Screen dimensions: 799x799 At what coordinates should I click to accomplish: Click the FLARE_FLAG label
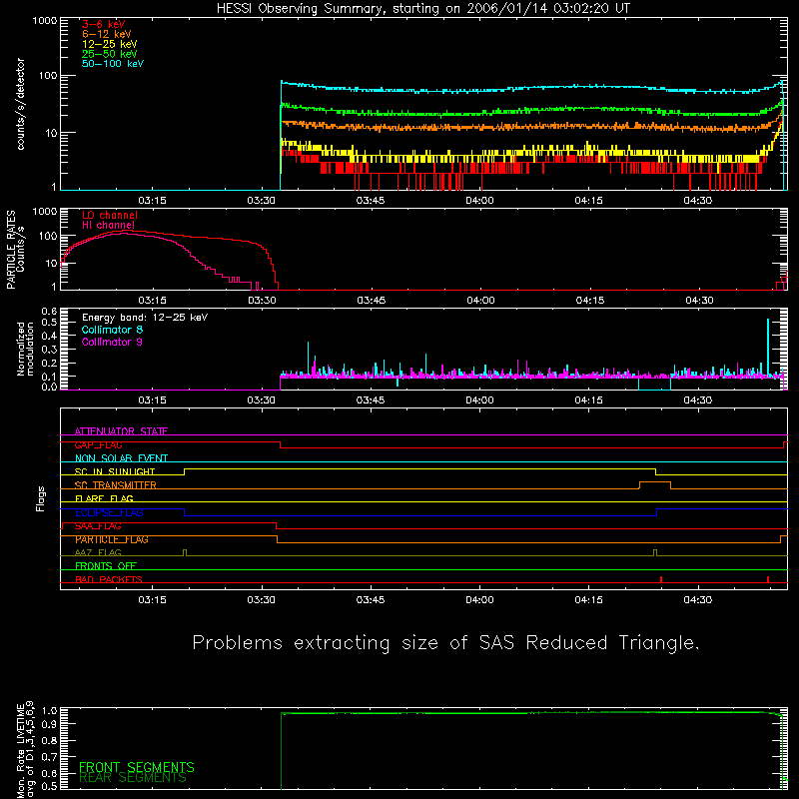[x=104, y=498]
